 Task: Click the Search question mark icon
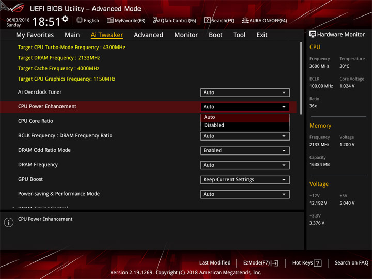tap(207, 20)
